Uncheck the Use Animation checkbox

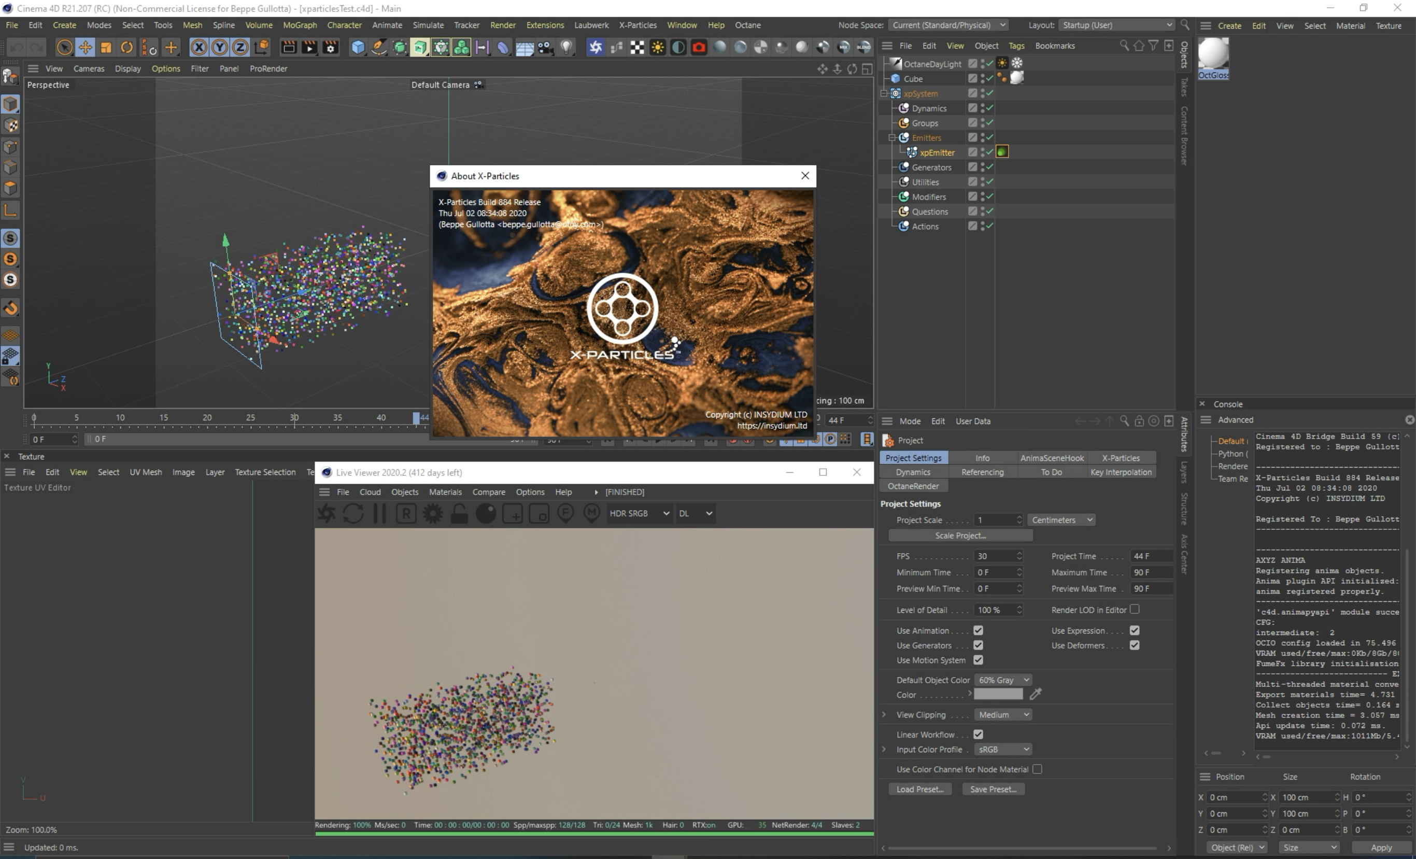978,631
